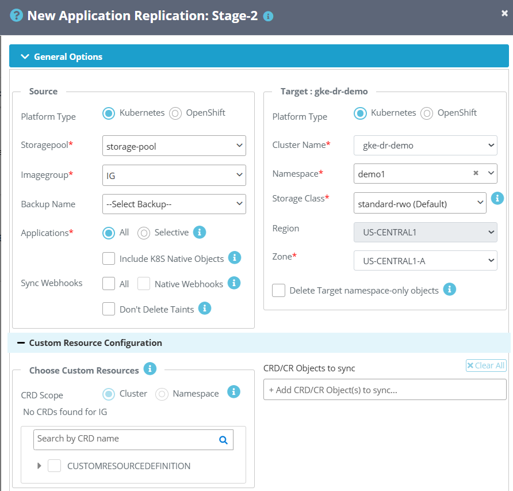The image size is (513, 491).
Task: Open the Region dropdown
Action: pos(426,232)
